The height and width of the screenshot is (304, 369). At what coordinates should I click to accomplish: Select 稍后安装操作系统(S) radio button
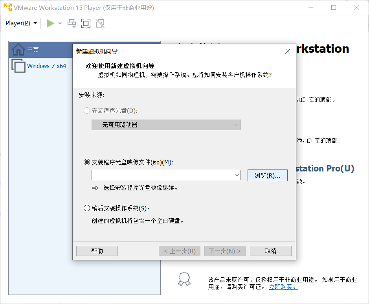pos(87,208)
